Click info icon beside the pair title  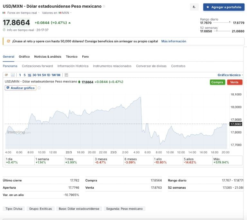tap(104, 6)
